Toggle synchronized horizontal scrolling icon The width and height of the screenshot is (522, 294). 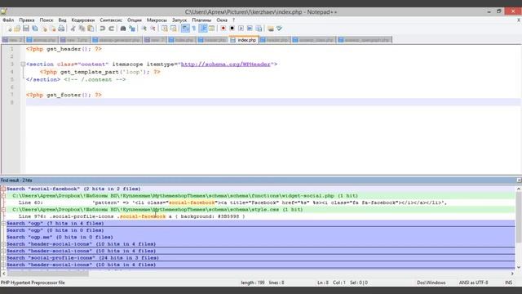click(x=173, y=29)
